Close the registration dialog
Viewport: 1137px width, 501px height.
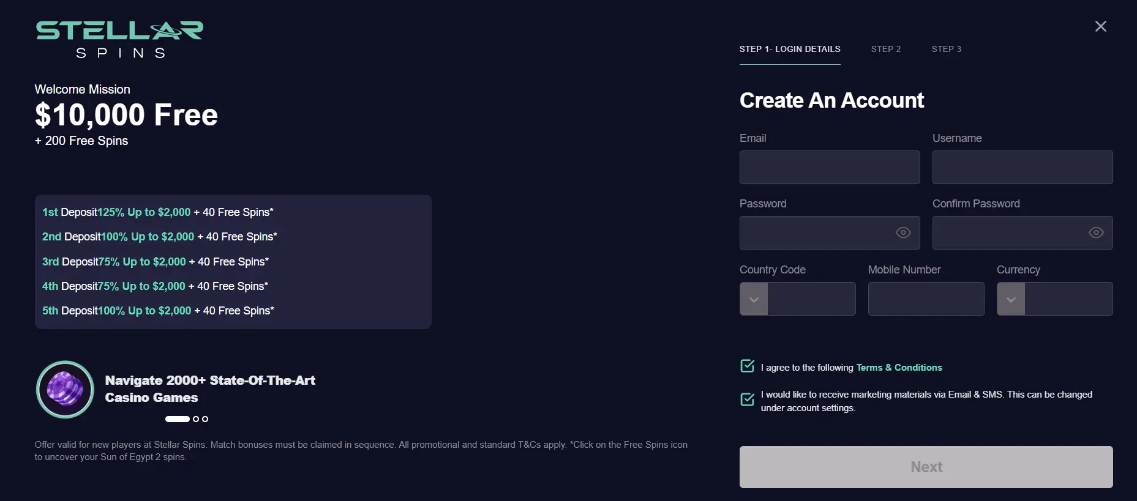pos(1100,26)
